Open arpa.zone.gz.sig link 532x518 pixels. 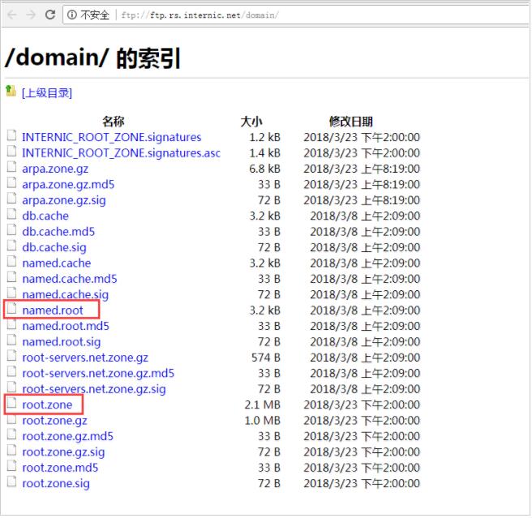pyautogui.click(x=64, y=200)
